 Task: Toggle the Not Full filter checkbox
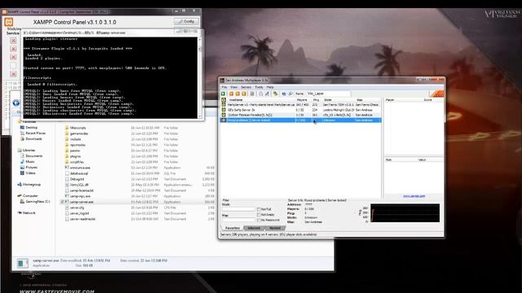(259, 209)
